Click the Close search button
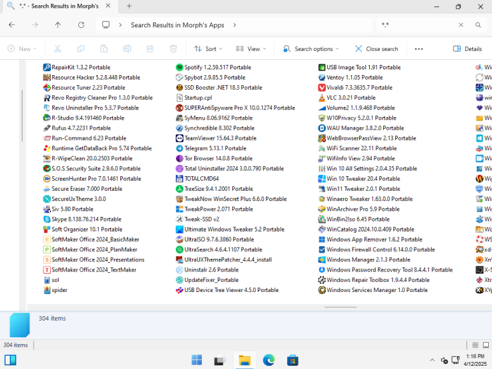492x369 pixels. click(x=377, y=49)
